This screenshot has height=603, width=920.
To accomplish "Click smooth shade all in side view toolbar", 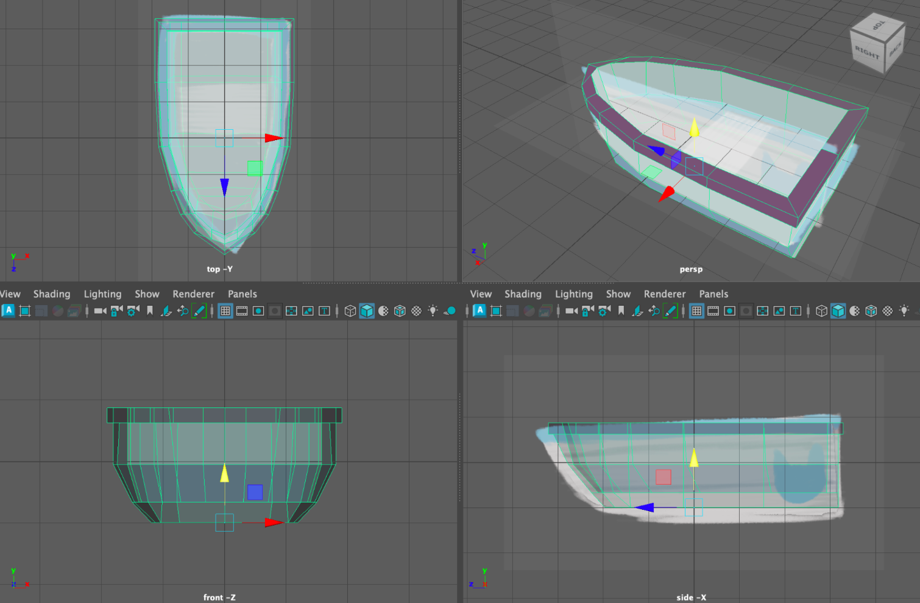I will pos(838,311).
